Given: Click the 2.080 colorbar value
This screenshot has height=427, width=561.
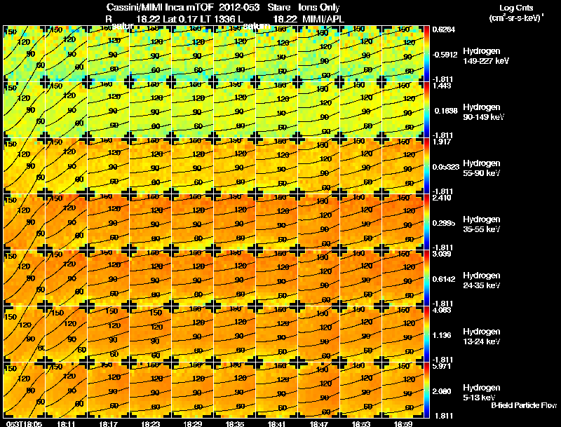Looking at the screenshot, I should pos(442,392).
